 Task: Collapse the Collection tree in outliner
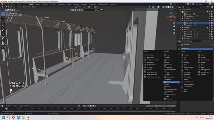(181, 12)
